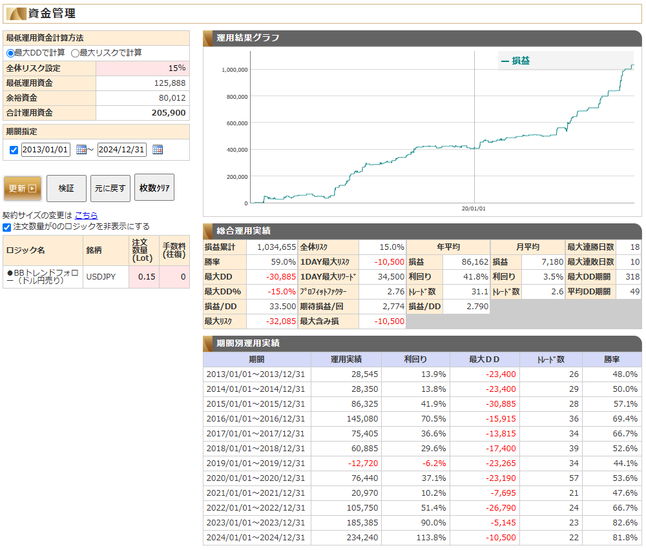Click 合計運用資金 value 205,900
646x550 pixels.
point(169,113)
